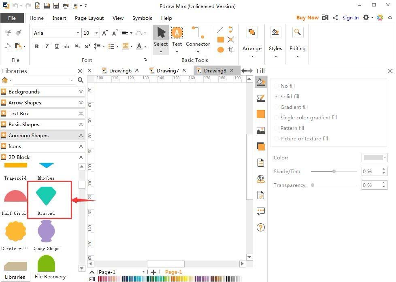Select the Candy Shape thumbnail
Viewport: 396px width, 282px height.
coord(46,231)
